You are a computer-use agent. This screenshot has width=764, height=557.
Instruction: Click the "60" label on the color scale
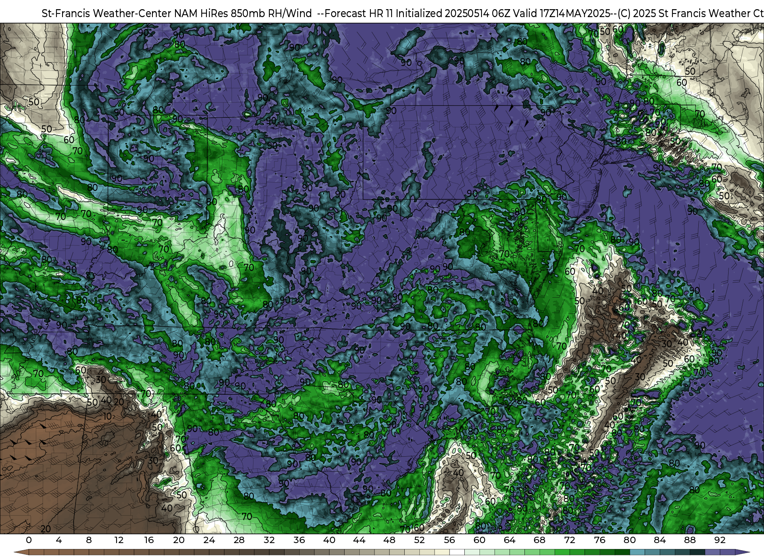479,540
